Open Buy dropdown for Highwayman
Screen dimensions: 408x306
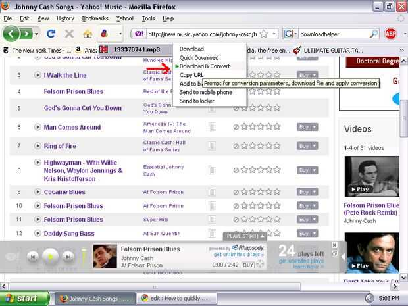[315, 170]
